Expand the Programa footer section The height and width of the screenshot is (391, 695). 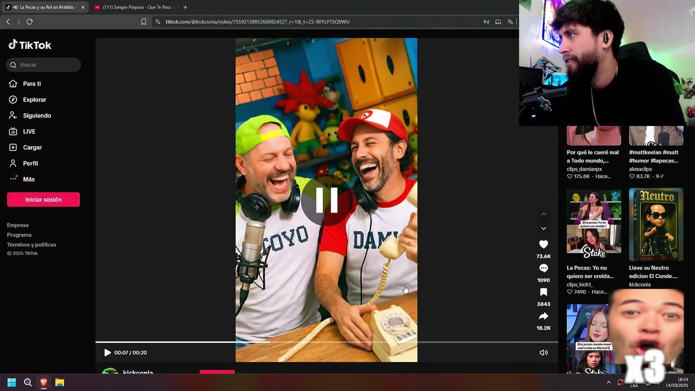coord(20,235)
